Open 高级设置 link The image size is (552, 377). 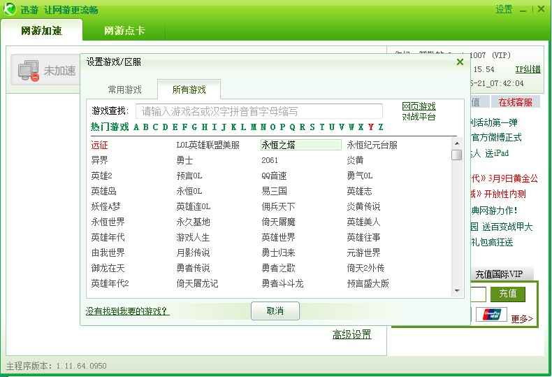351,334
